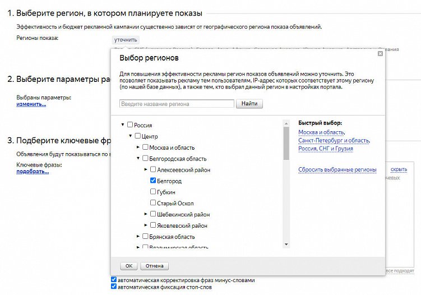Select the Старый Оскол checkbox

153,203
